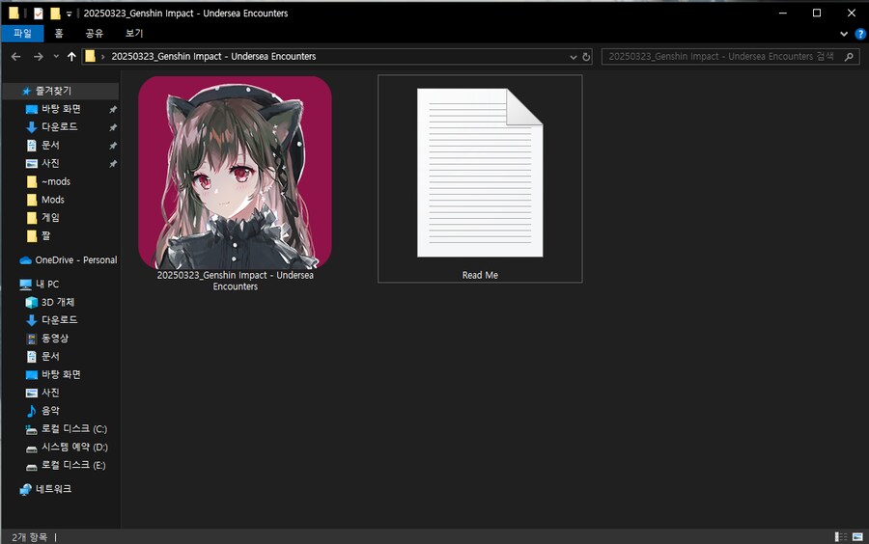Select OneDrive - Personal in sidebar
The image size is (869, 544).
(76, 260)
